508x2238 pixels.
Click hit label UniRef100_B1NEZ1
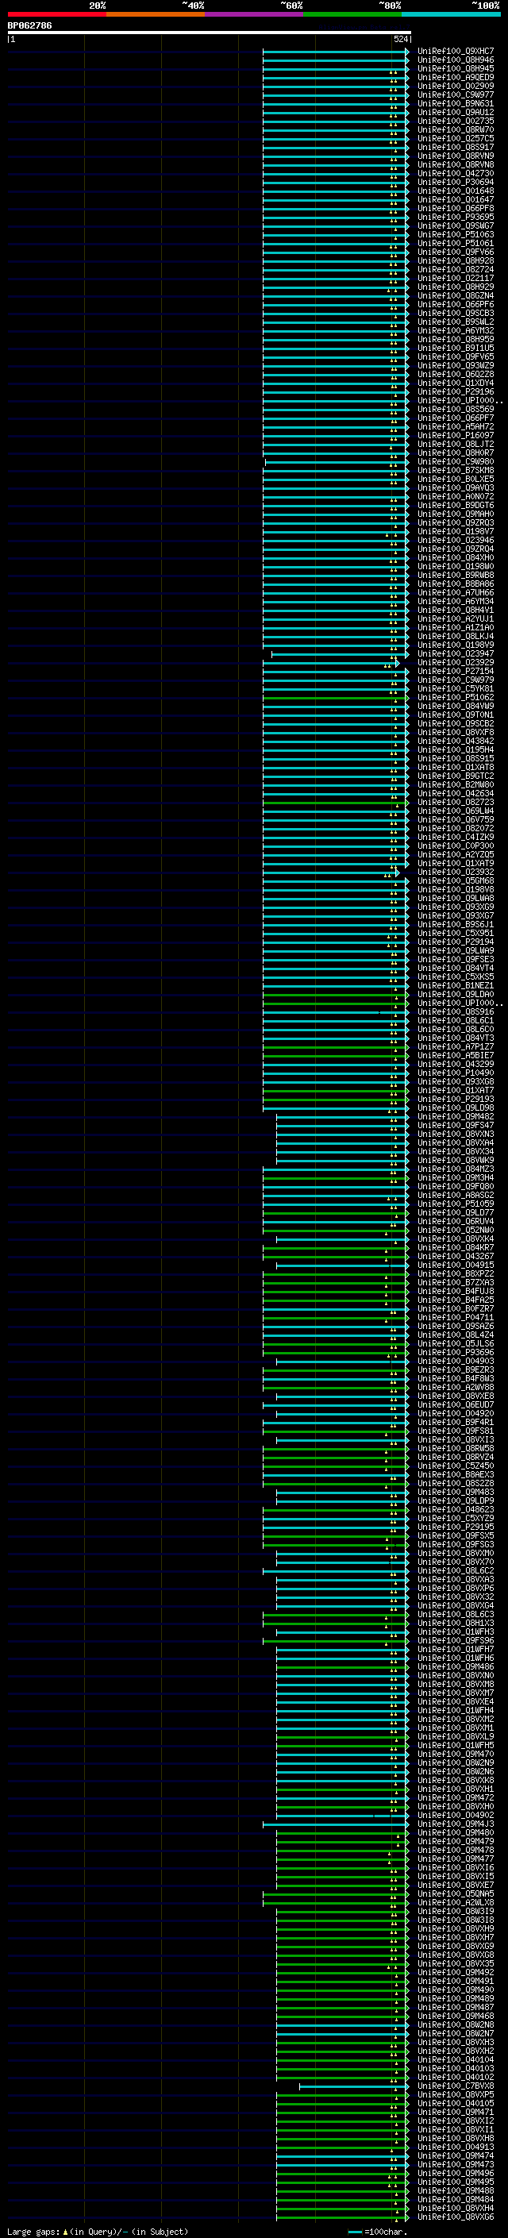[x=456, y=985]
